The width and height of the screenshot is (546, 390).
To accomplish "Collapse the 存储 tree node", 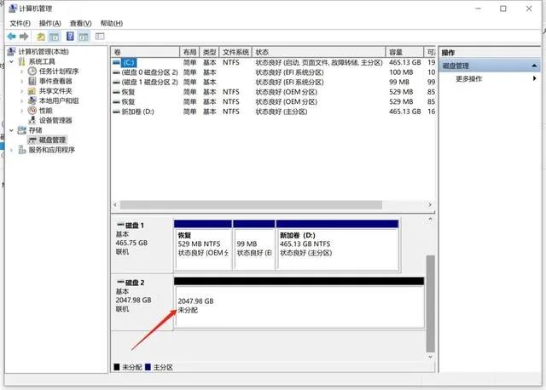I will coord(11,130).
